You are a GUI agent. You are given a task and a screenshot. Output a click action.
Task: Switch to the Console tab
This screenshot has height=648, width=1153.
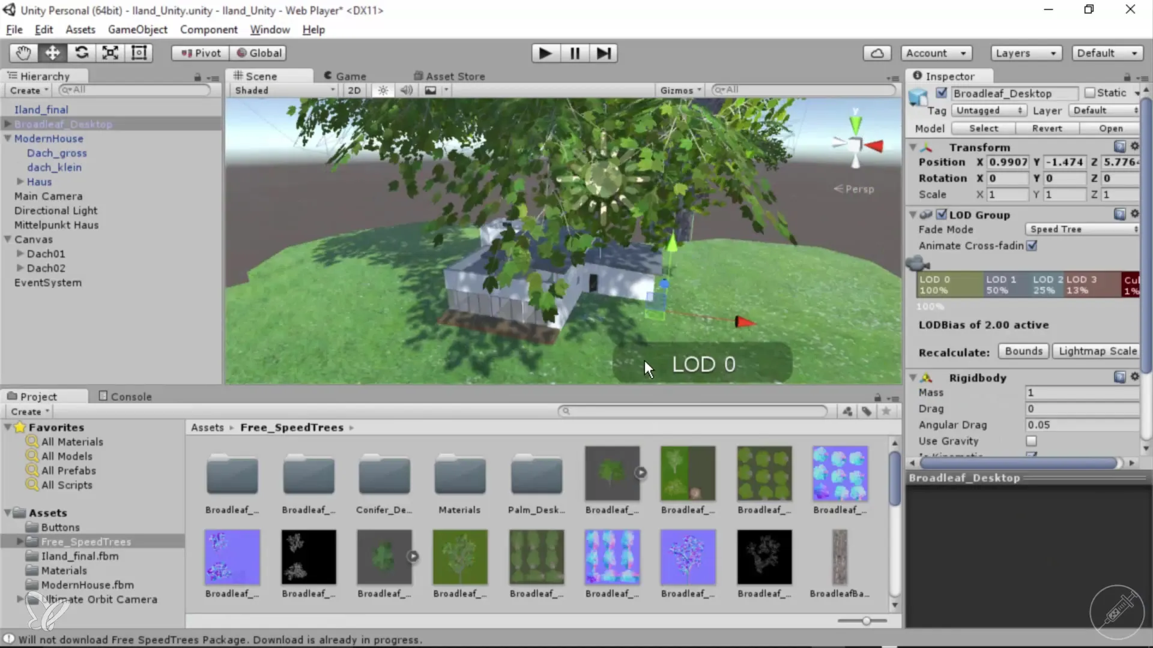click(125, 397)
